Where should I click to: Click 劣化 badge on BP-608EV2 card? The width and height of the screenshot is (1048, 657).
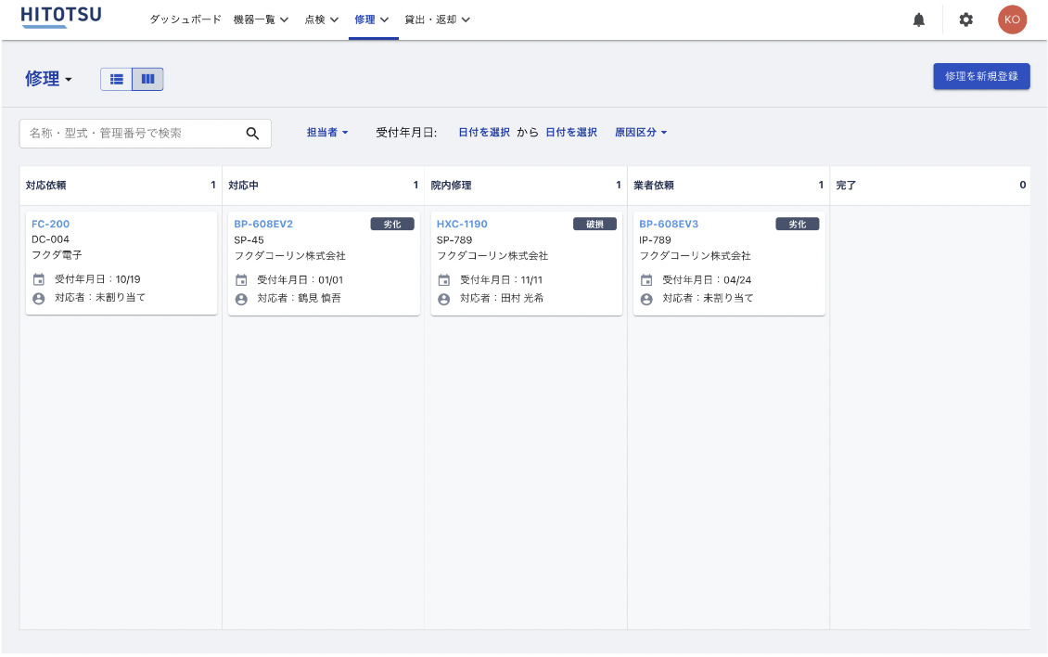pyautogui.click(x=392, y=225)
